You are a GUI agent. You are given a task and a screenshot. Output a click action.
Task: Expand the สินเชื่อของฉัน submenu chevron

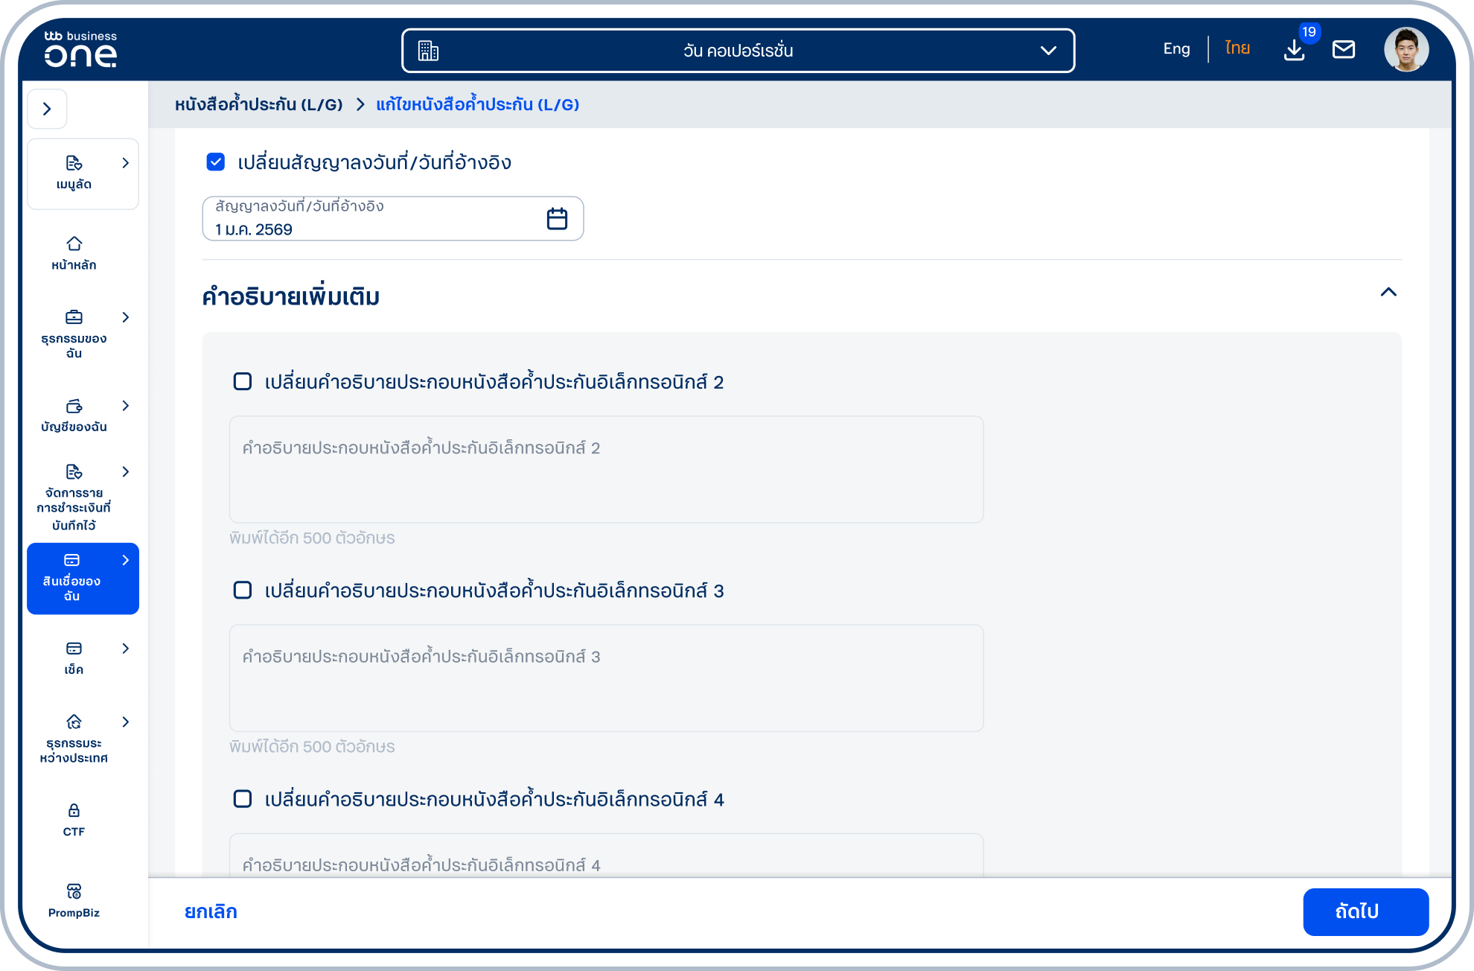125,560
